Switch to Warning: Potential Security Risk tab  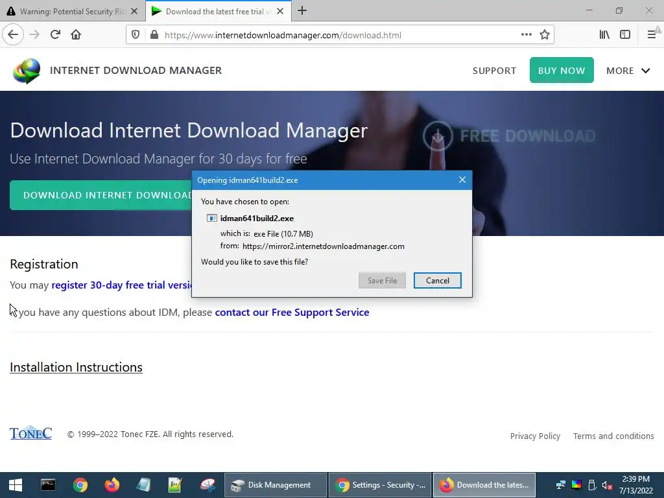coord(73,11)
